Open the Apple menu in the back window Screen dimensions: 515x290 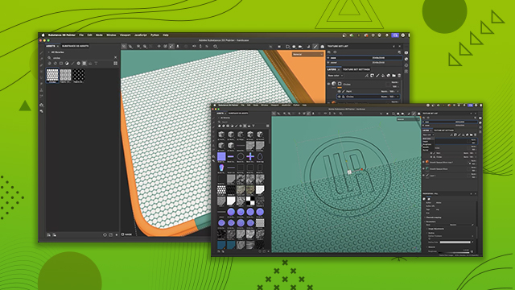[43, 35]
